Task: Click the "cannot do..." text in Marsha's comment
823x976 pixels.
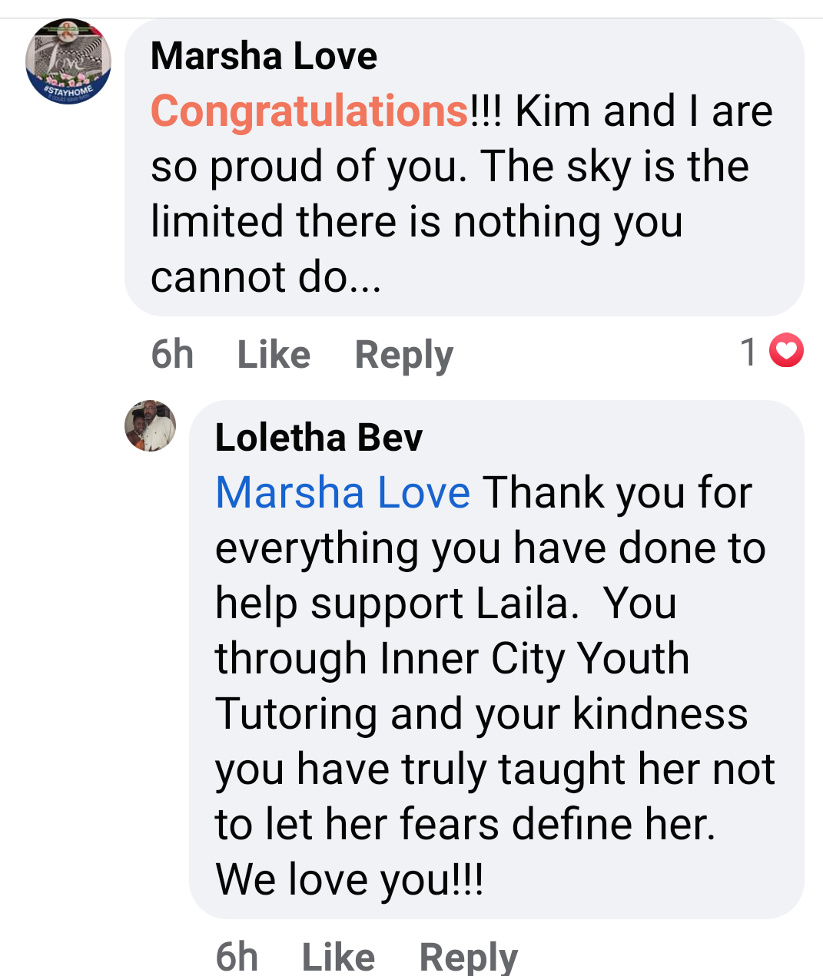Action: pyautogui.click(x=266, y=277)
